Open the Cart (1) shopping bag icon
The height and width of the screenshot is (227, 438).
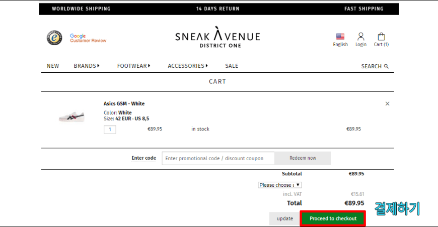381,37
